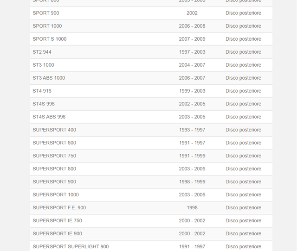This screenshot has height=251, width=297.
Task: Click the ST4 916 model row
Action: [42, 91]
